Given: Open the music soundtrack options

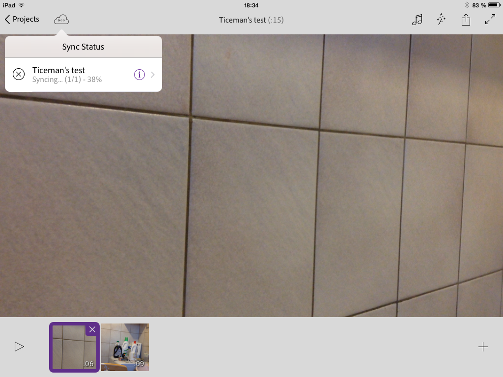Looking at the screenshot, I should click(x=417, y=20).
